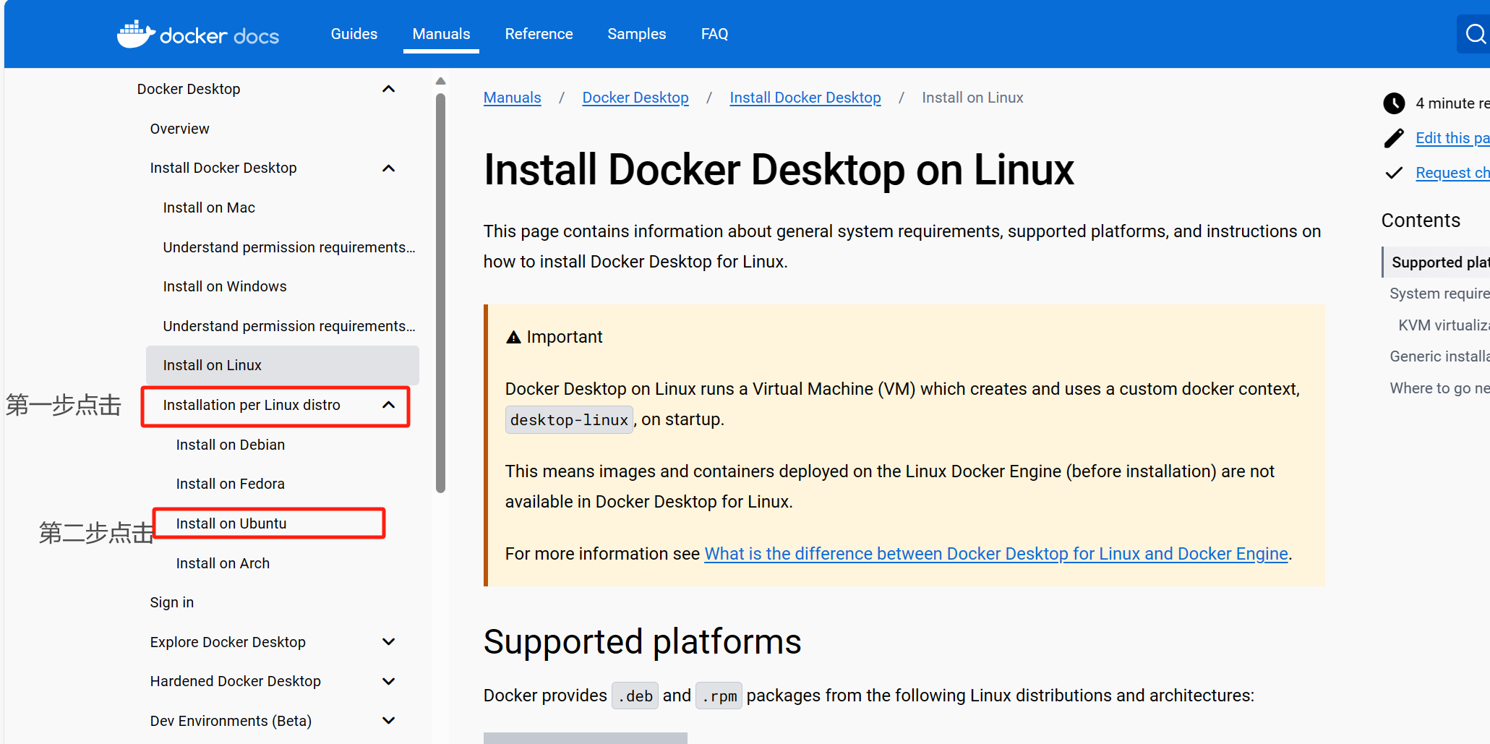Select Install on Fedora

point(231,484)
